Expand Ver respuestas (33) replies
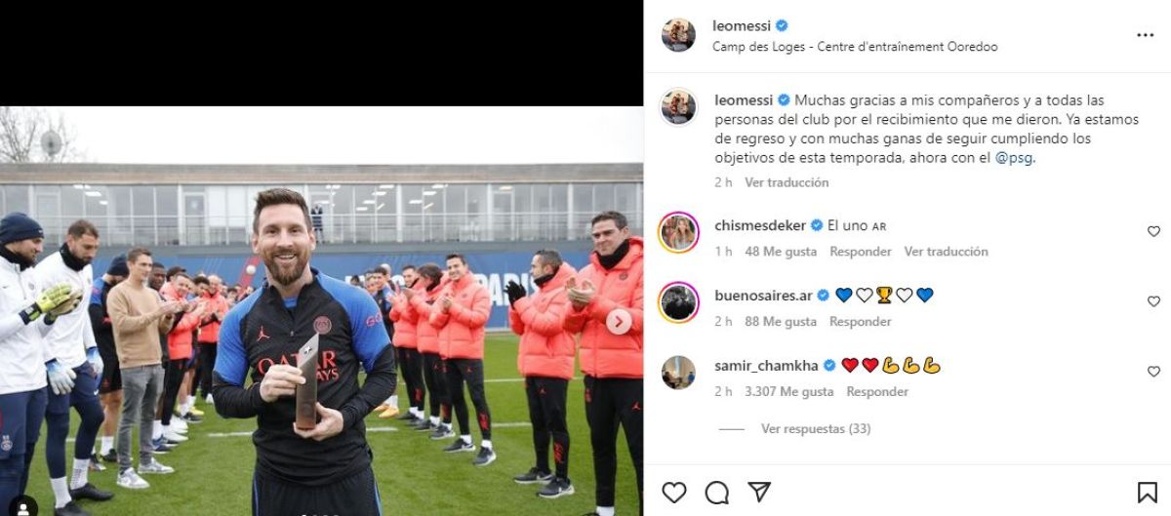This screenshot has width=1171, height=516. pos(816,428)
